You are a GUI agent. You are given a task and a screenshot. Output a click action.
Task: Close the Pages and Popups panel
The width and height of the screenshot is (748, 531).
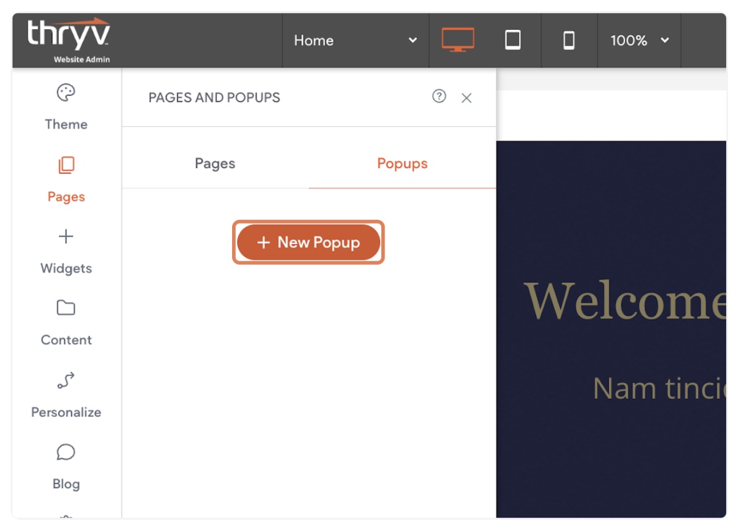click(x=467, y=98)
